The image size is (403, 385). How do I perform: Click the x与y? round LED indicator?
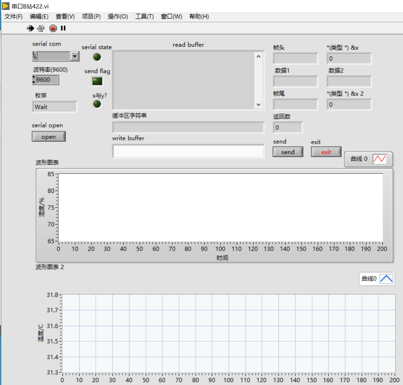pos(97,104)
